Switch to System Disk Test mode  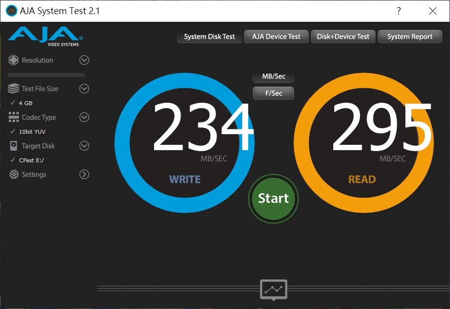point(209,36)
